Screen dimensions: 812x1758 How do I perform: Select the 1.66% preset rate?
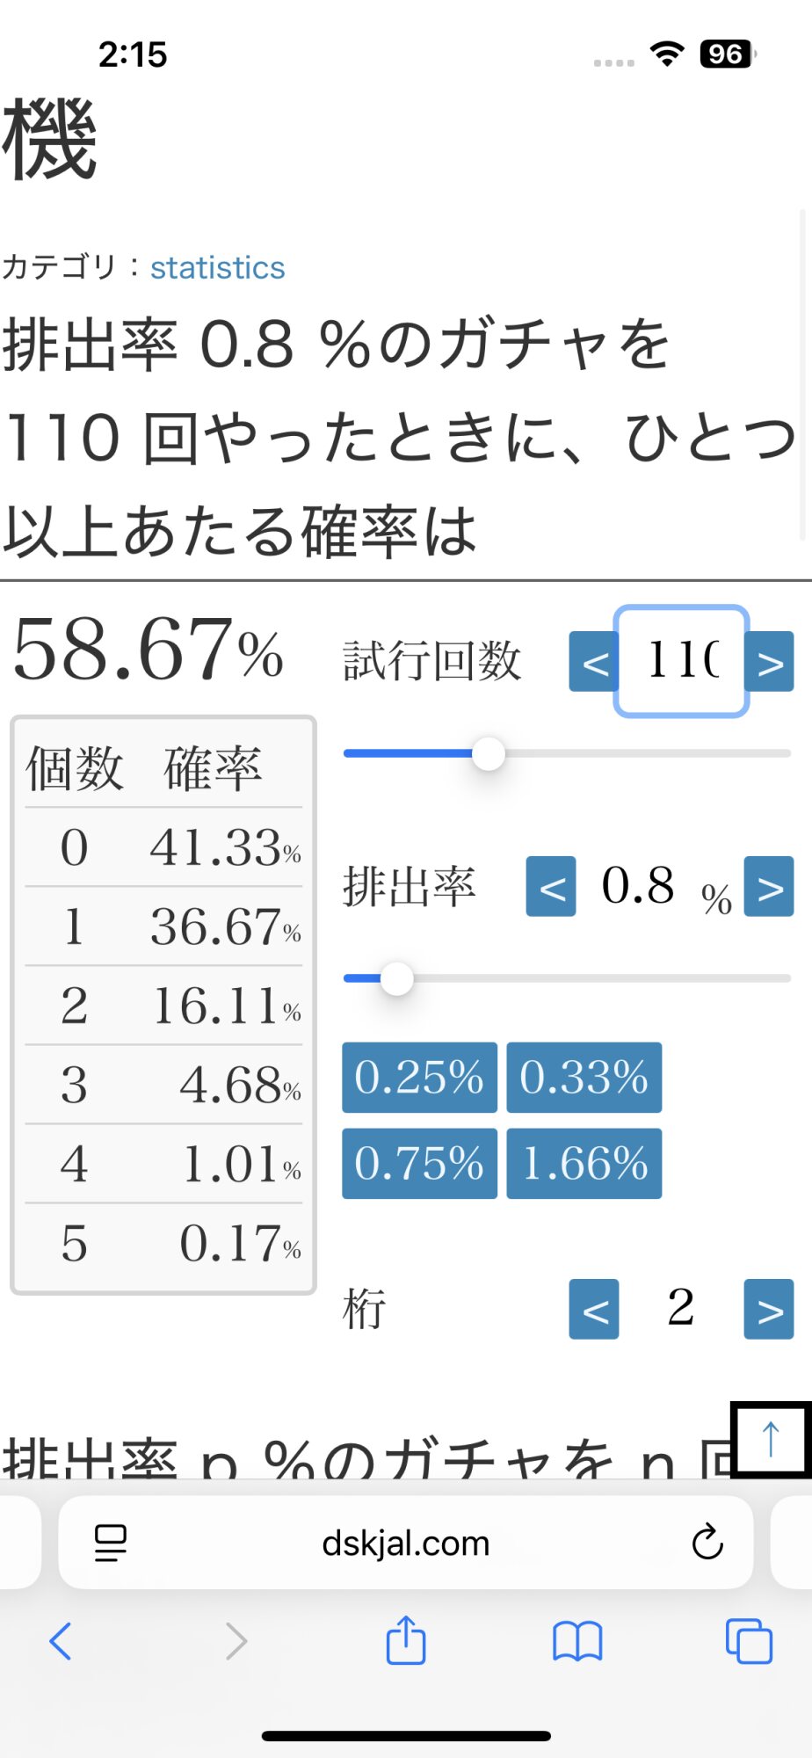pos(584,1163)
